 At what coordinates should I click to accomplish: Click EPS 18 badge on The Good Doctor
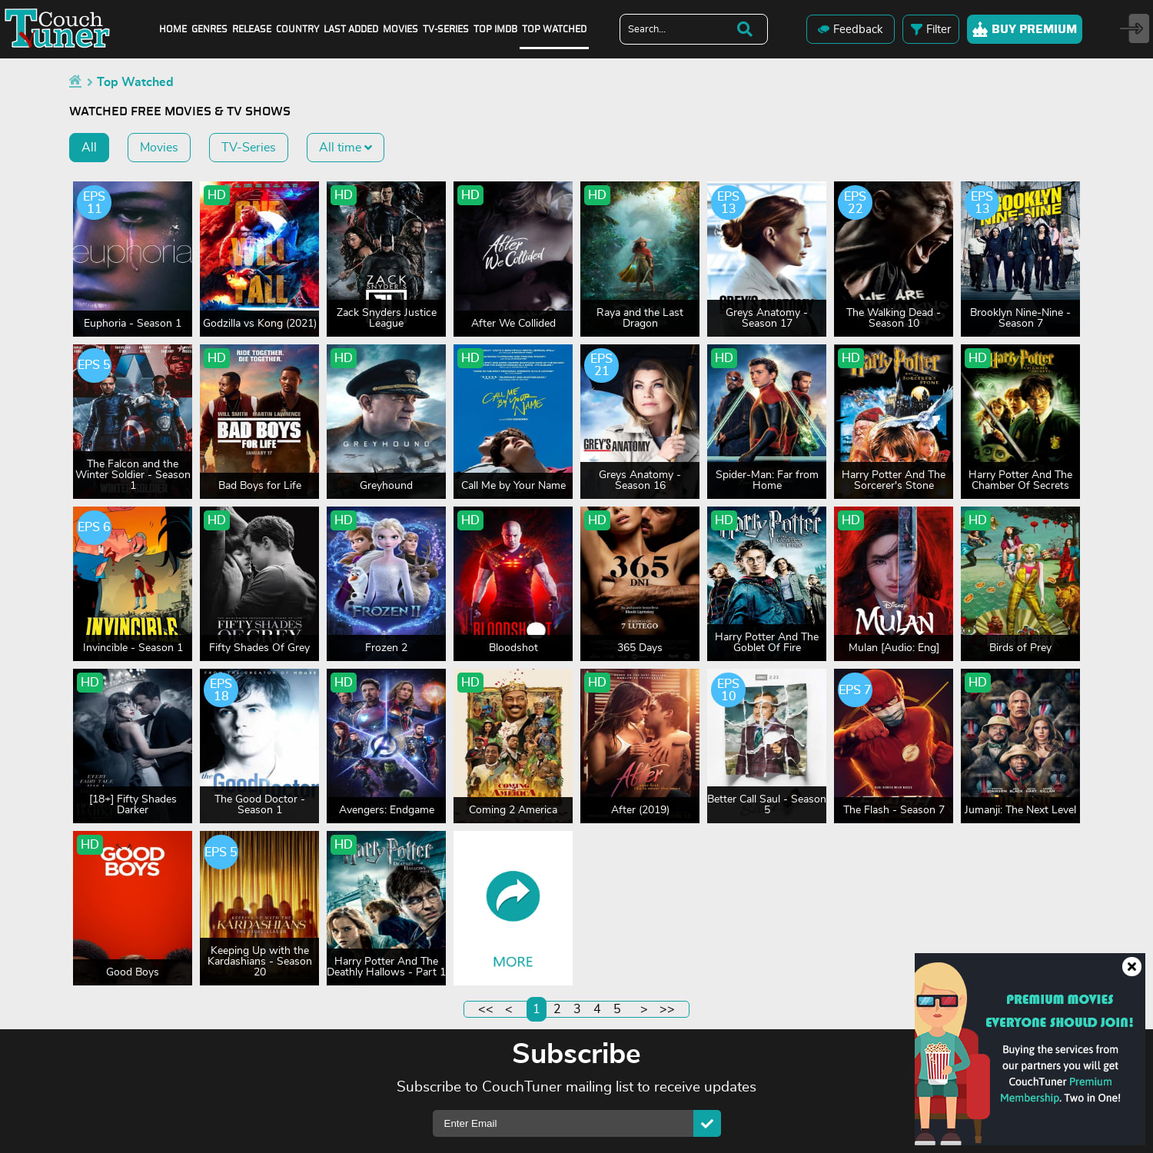tap(221, 689)
